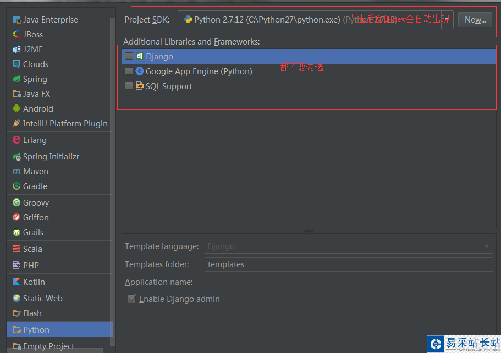This screenshot has width=501, height=353.
Task: Open the Template language dropdown arrow
Action: [x=487, y=246]
